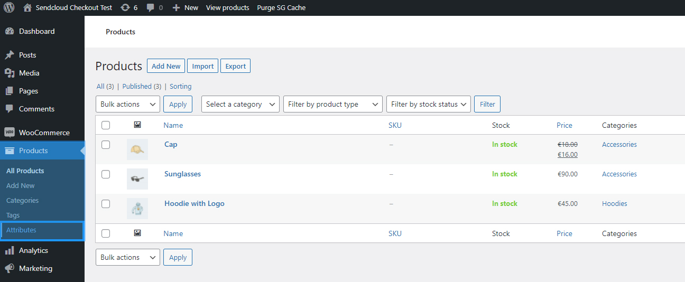Open the Sunglasses product name link

point(182,174)
